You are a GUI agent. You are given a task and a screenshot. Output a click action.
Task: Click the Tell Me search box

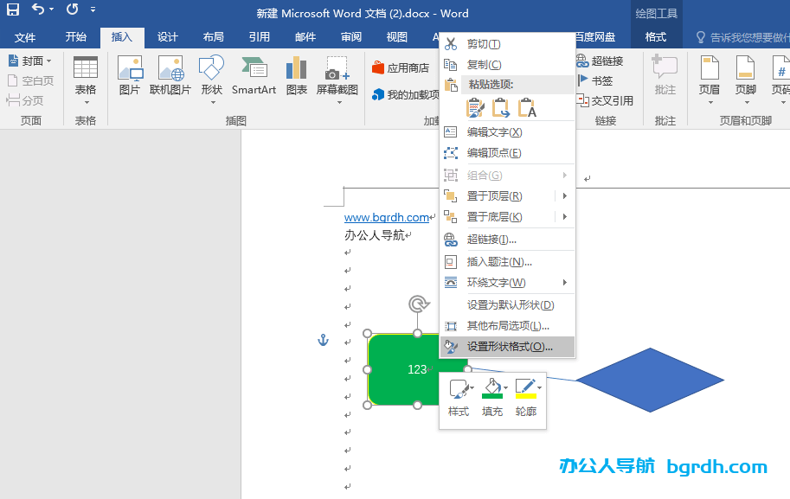(x=746, y=37)
